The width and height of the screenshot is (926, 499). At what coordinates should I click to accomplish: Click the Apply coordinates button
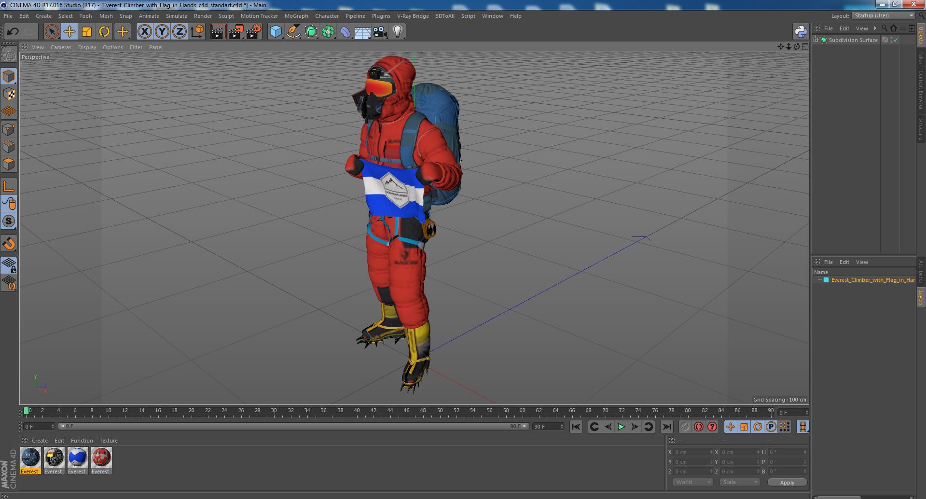787,483
